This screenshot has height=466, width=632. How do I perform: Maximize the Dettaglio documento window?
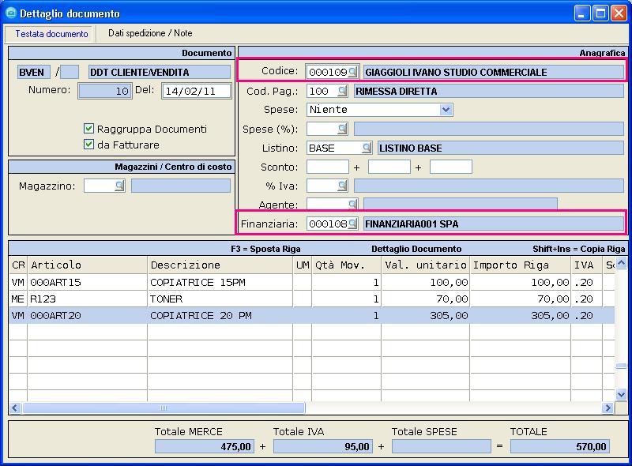coord(600,13)
